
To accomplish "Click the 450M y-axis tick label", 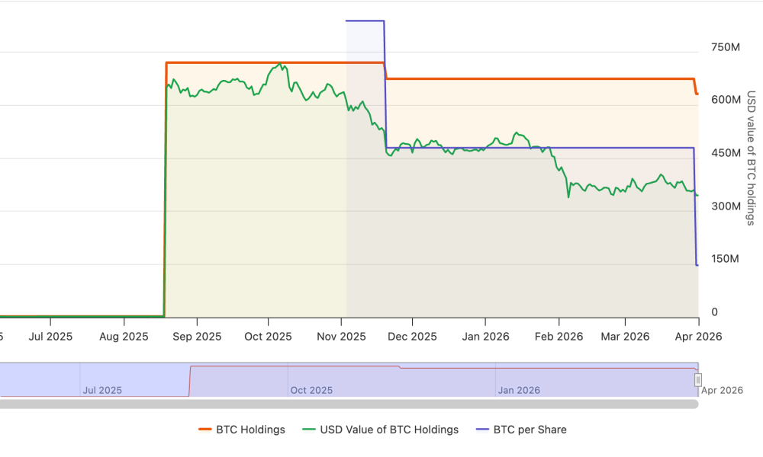I will 725,153.
